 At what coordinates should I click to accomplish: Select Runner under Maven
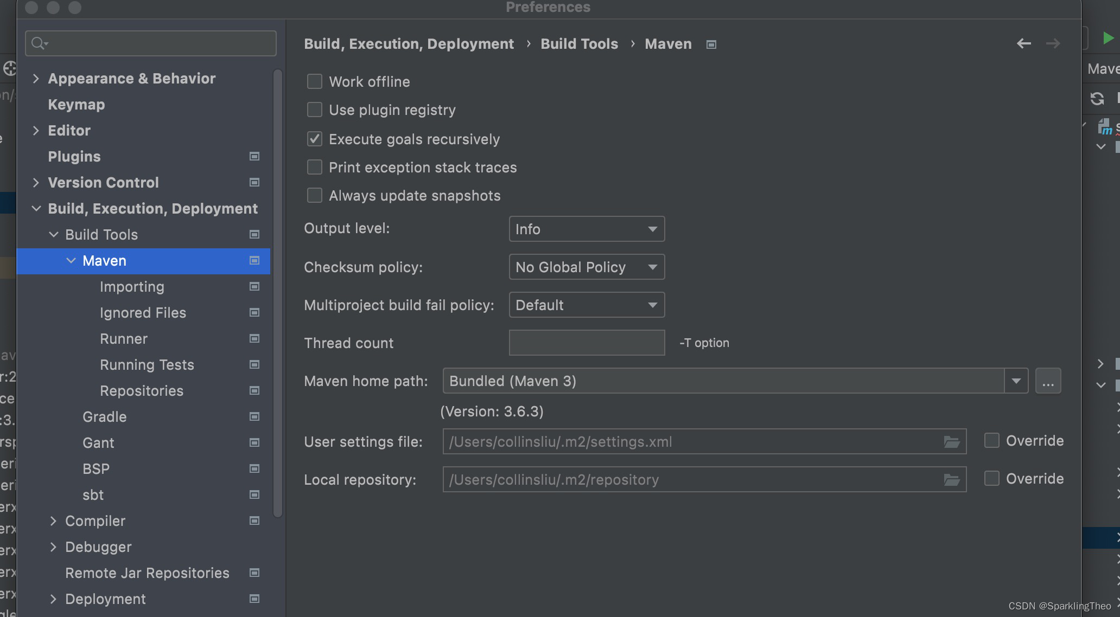(124, 339)
